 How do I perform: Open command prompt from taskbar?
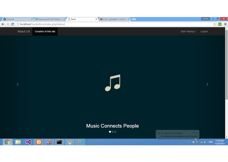(59, 142)
